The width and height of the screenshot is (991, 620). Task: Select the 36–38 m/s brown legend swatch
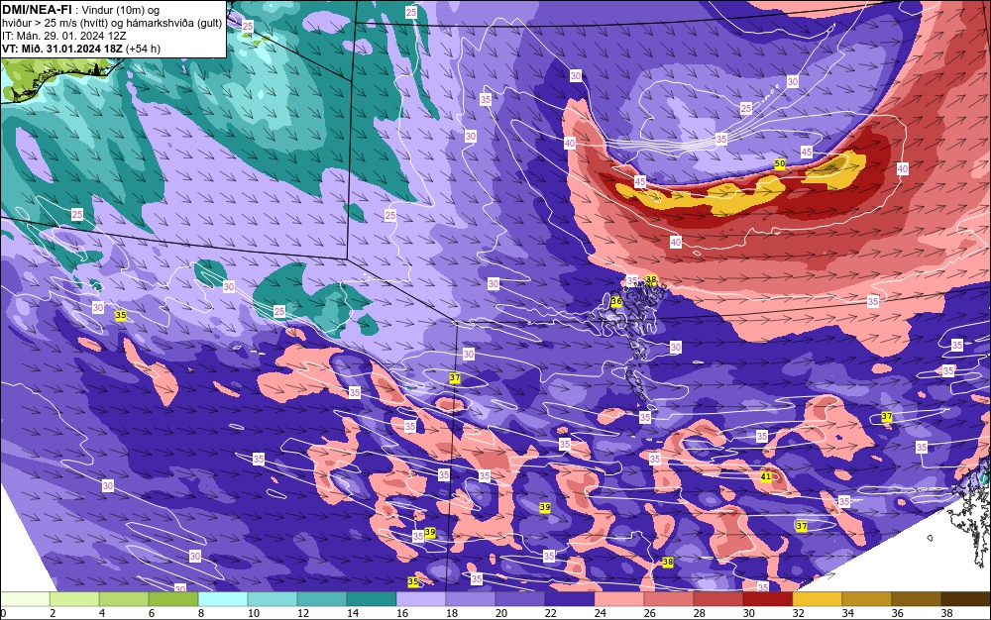[917, 599]
